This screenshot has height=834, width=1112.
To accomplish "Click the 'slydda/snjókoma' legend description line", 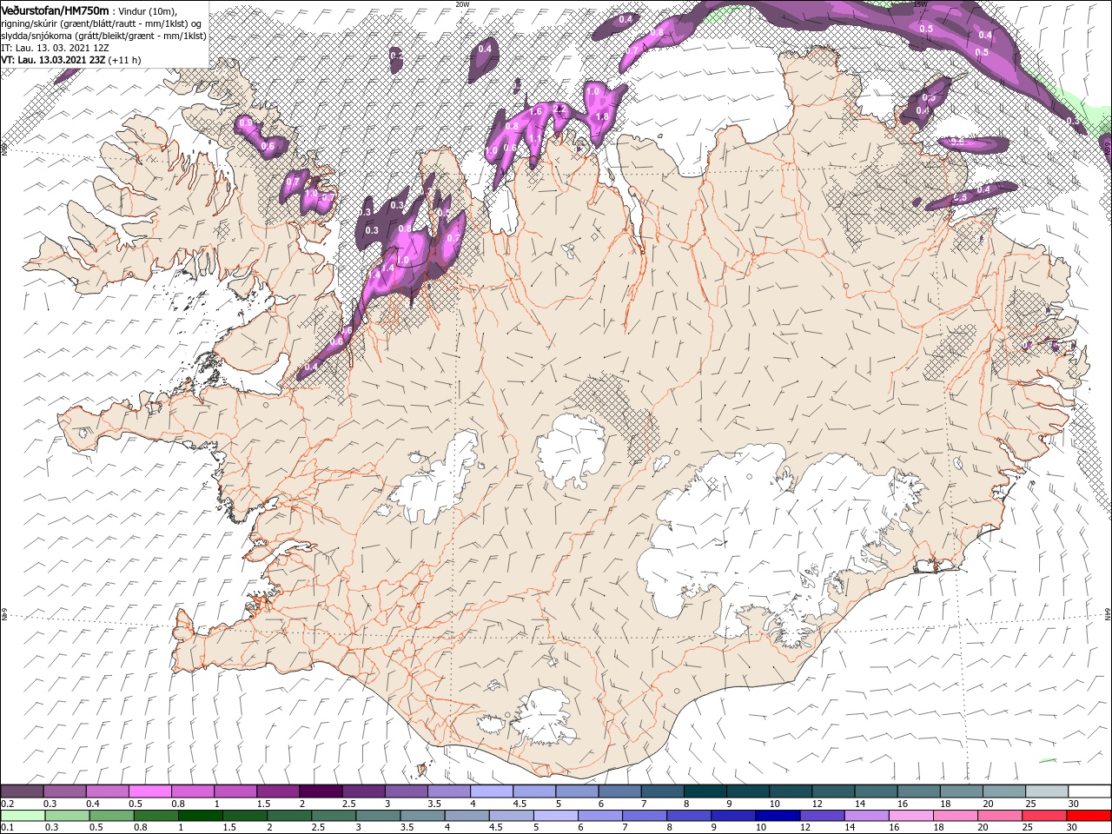I will [x=103, y=36].
